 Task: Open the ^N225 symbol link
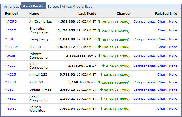(10, 75)
